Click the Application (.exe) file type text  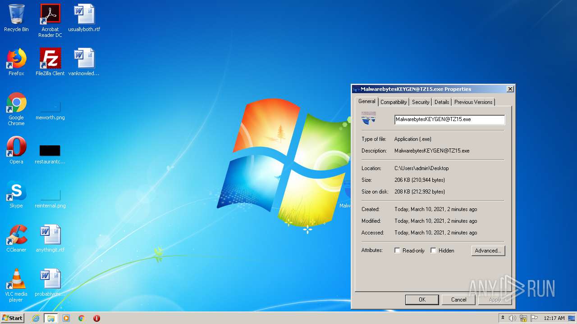(x=412, y=139)
